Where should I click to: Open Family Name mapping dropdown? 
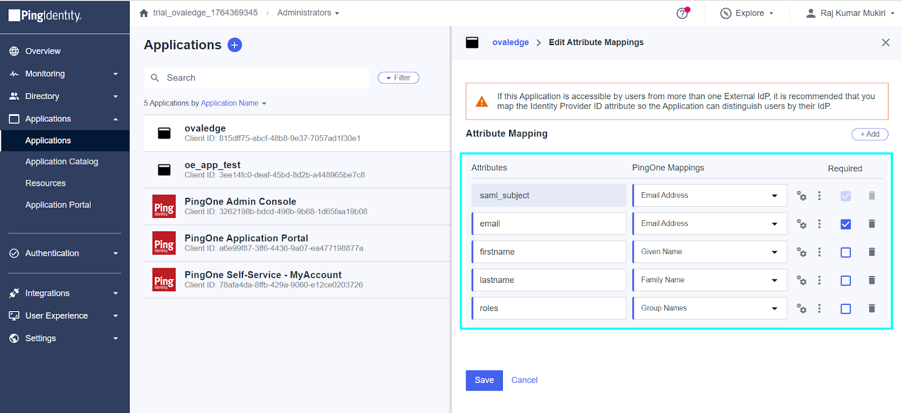(710, 280)
